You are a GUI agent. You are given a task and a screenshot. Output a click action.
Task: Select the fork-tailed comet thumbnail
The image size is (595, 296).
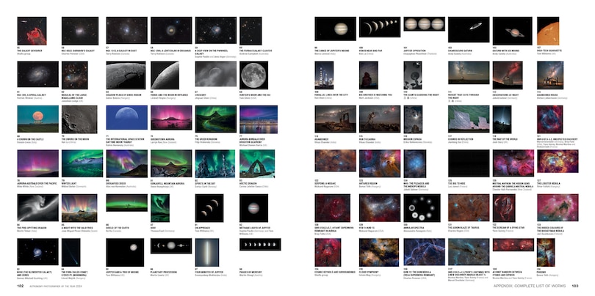tap(71, 253)
